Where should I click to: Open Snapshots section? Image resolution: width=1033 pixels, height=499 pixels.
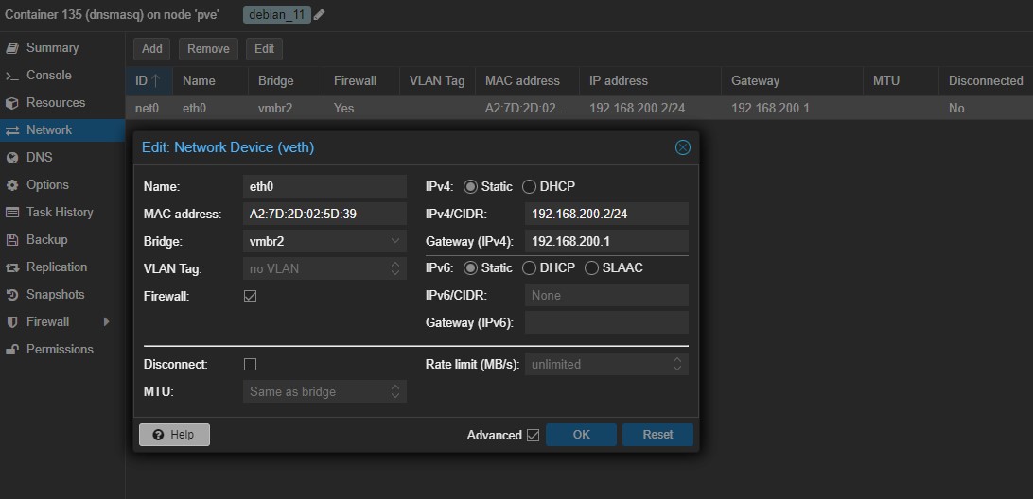55,295
